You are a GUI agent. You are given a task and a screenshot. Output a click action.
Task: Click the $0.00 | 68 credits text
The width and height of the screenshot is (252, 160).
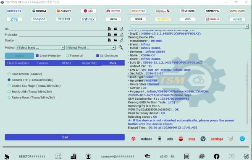[x=167, y=156]
